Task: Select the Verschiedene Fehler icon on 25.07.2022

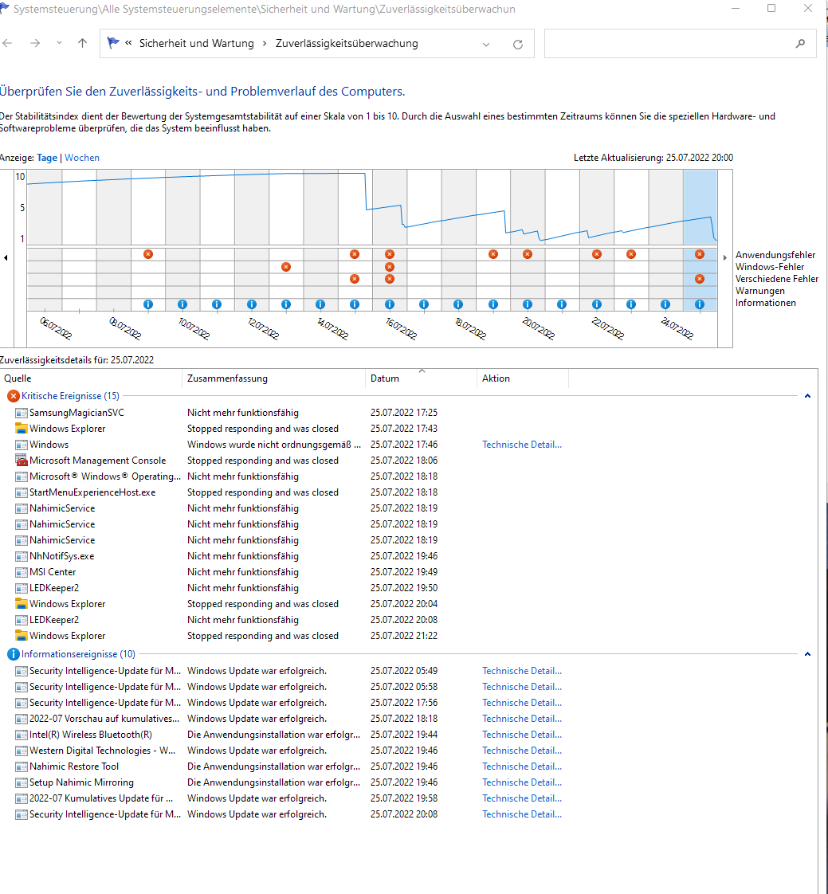Action: click(700, 279)
